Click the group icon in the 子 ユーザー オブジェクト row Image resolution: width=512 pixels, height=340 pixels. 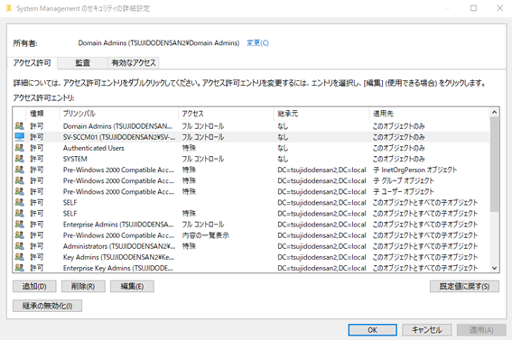20,191
